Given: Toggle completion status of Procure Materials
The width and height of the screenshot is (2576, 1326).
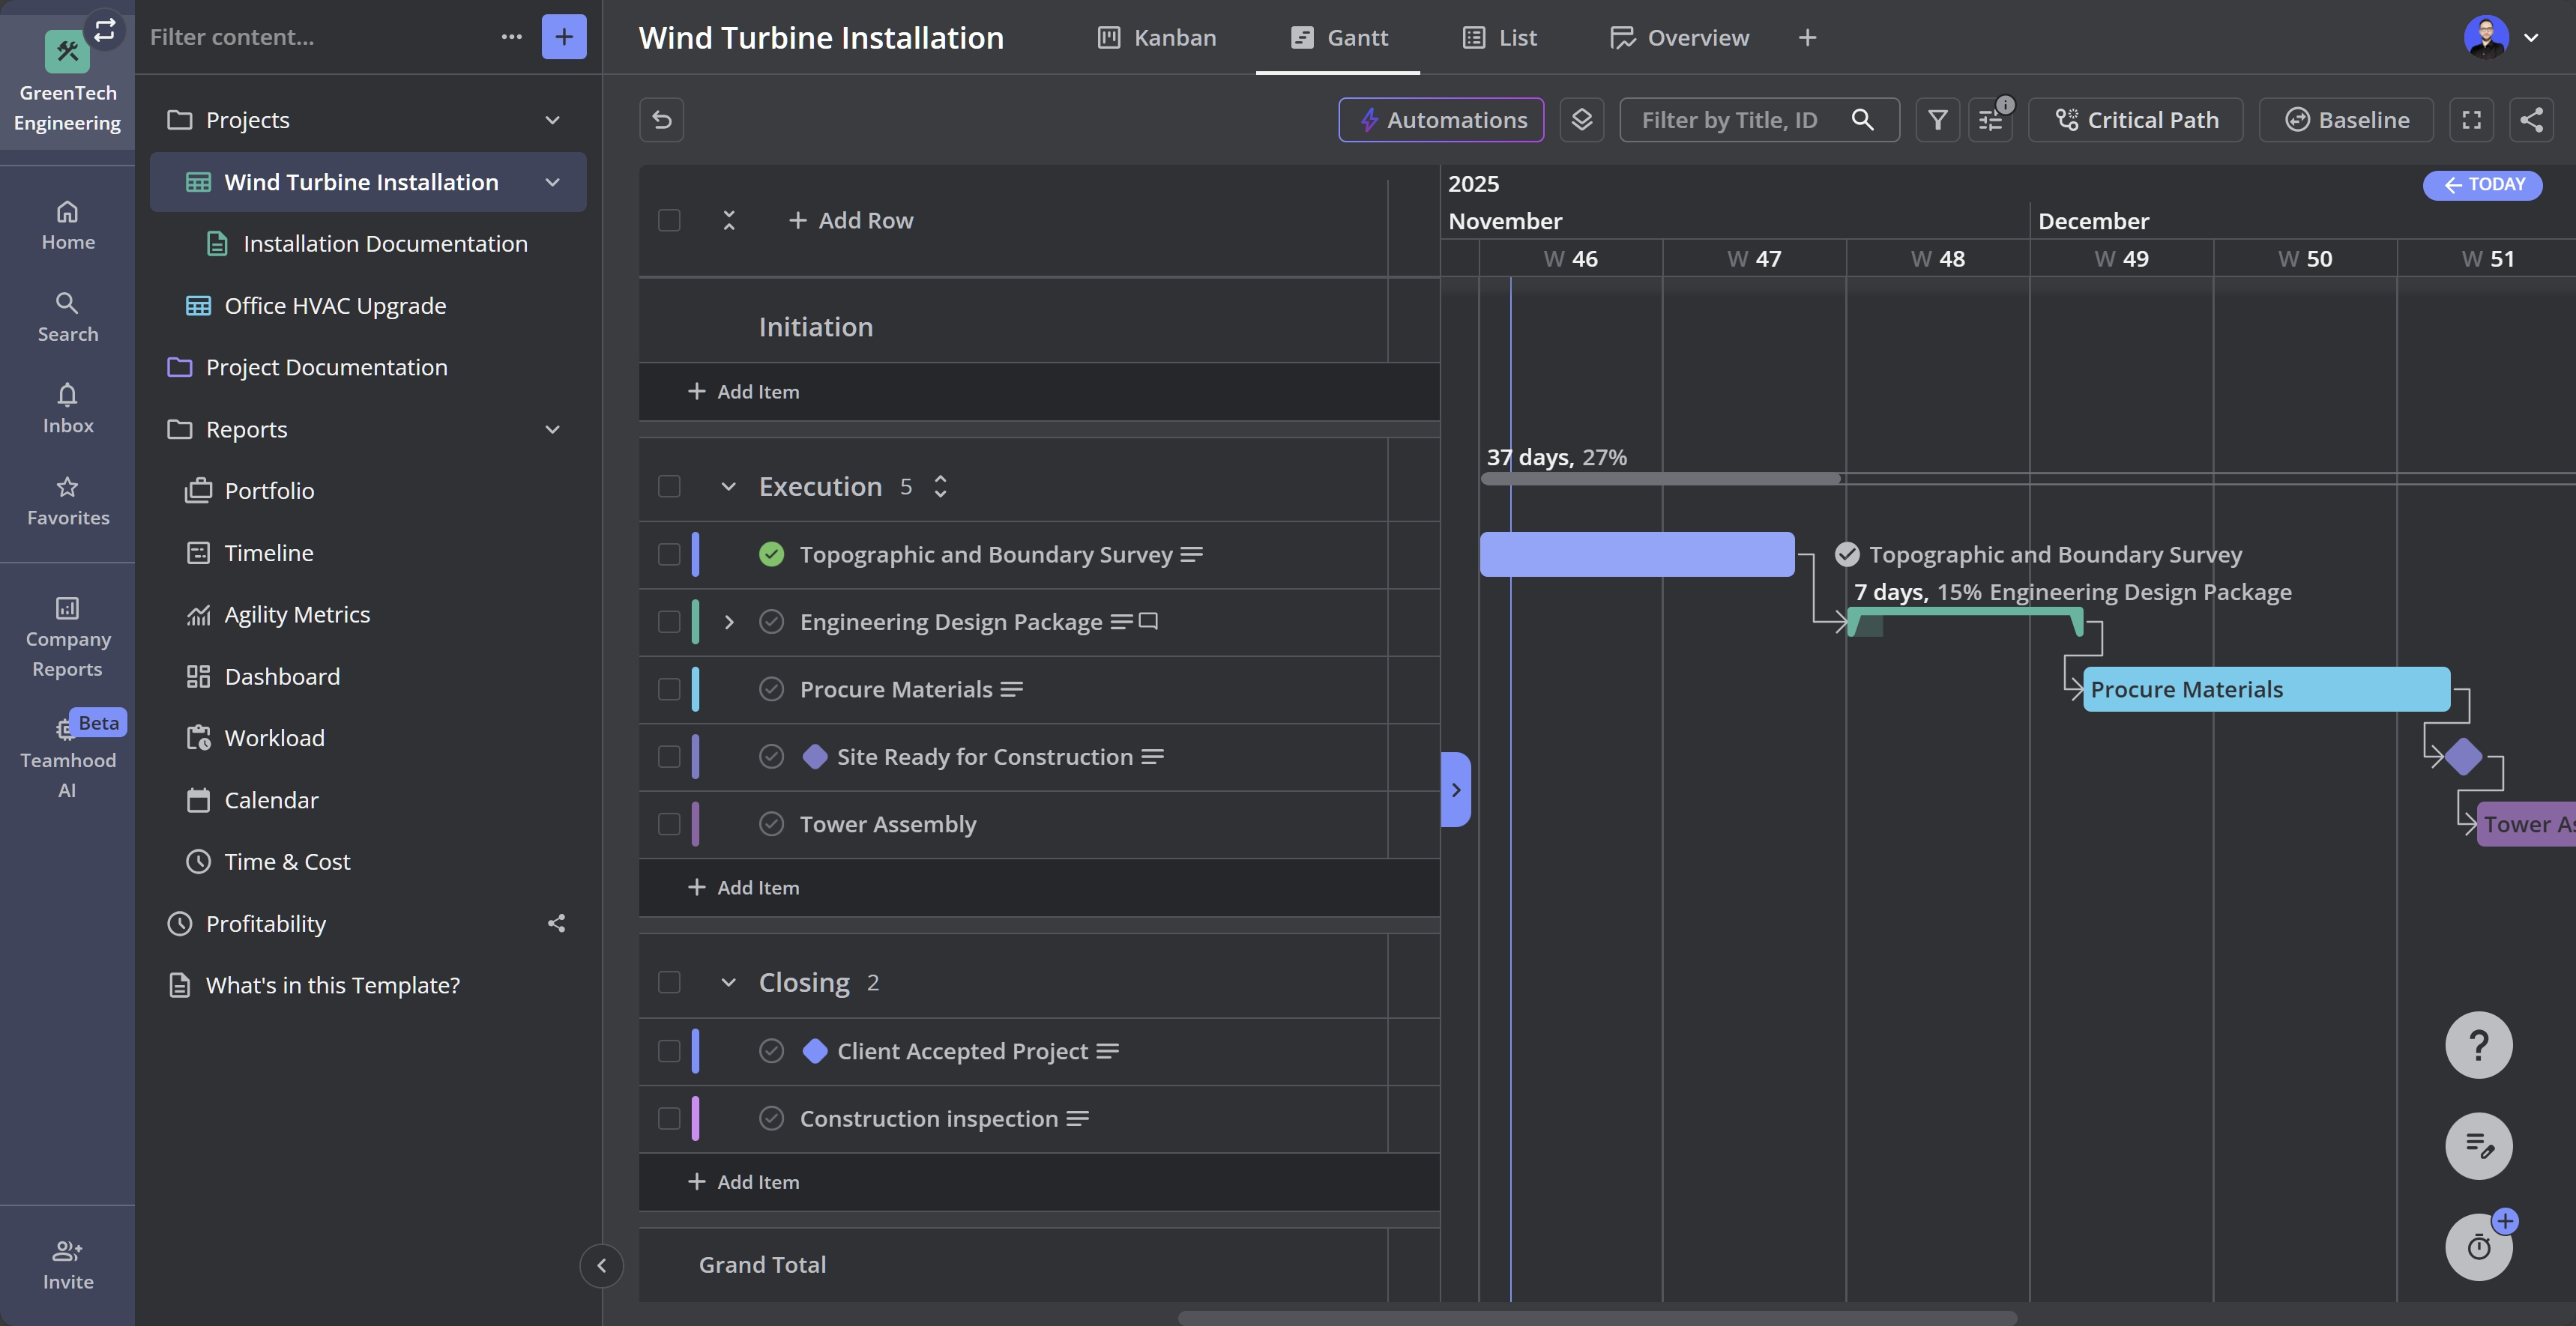Looking at the screenshot, I should 771,688.
